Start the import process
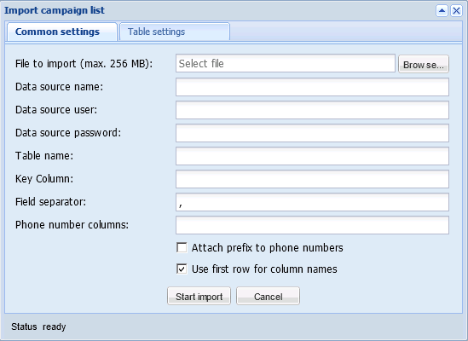Screen dimensions: 468x341 tap(199, 296)
